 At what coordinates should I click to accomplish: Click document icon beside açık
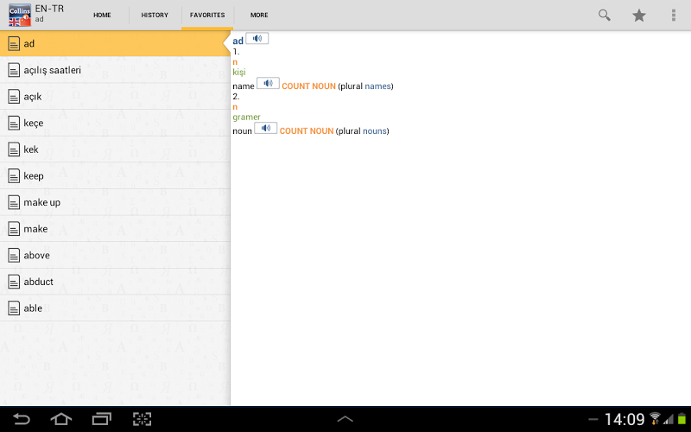tap(14, 97)
